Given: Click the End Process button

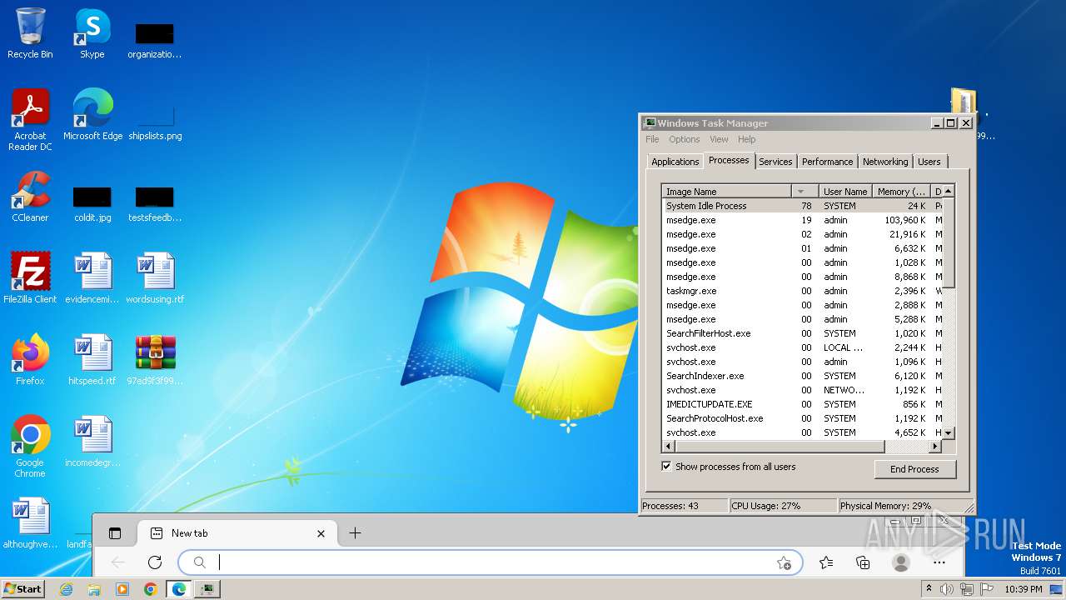Looking at the screenshot, I should point(914,469).
